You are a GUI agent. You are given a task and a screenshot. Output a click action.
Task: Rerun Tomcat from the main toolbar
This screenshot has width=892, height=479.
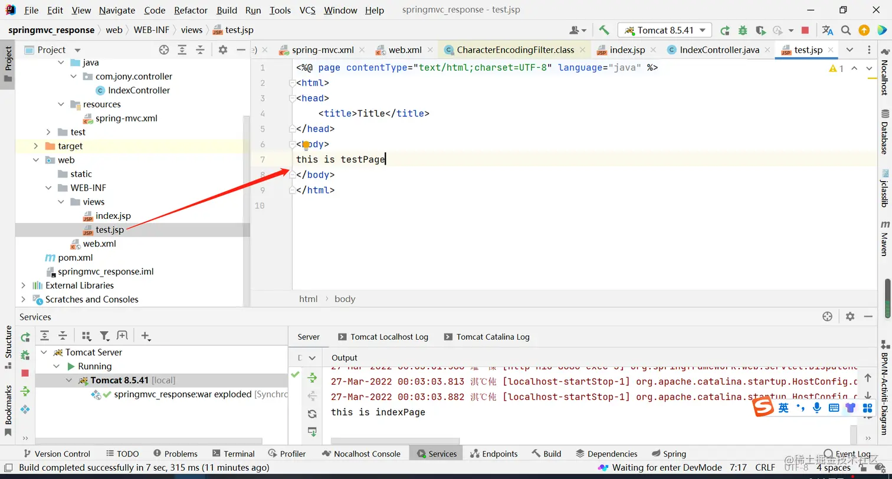(x=725, y=30)
